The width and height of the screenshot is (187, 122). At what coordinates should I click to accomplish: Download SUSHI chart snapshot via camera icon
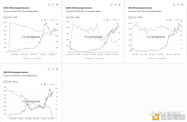click(x=104, y=20)
